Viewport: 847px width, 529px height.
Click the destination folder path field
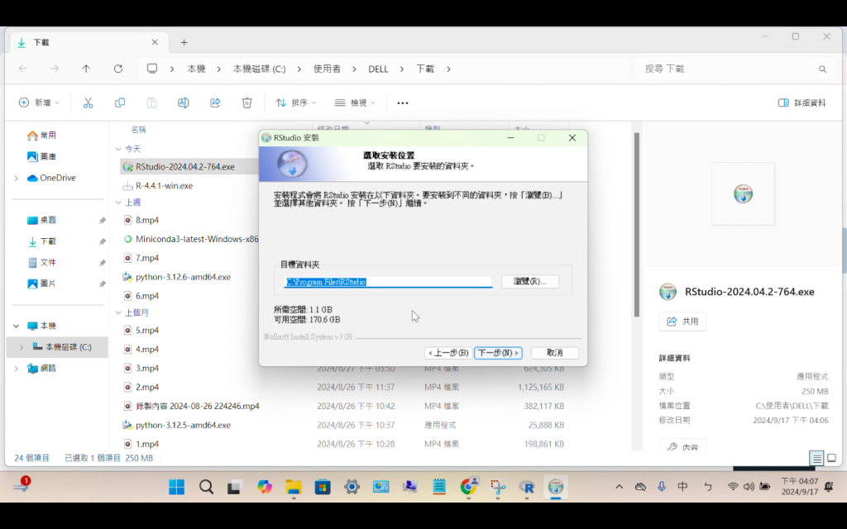tap(389, 282)
